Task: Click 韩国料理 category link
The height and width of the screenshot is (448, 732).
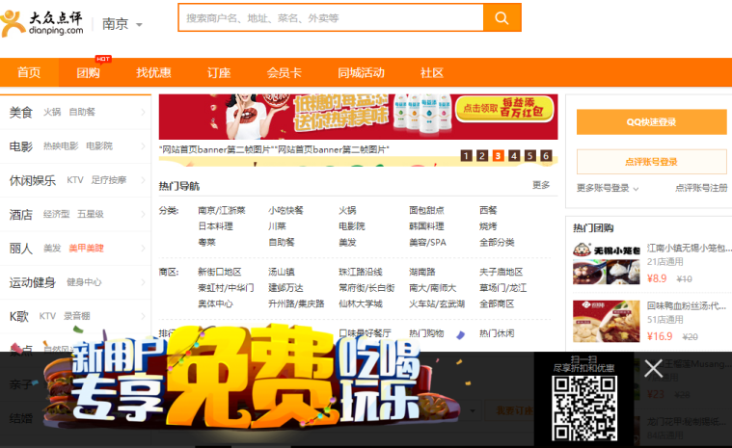Action: click(x=426, y=226)
